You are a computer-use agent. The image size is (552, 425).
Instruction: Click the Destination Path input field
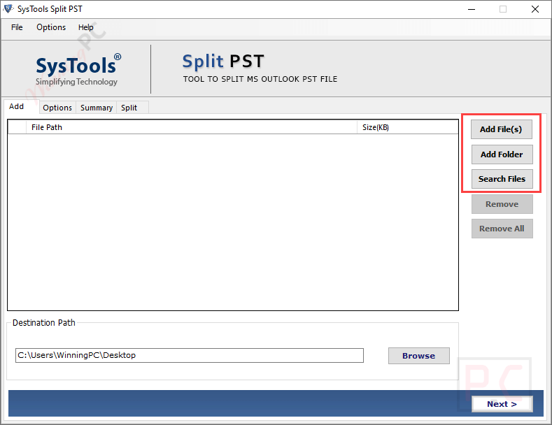click(x=190, y=355)
